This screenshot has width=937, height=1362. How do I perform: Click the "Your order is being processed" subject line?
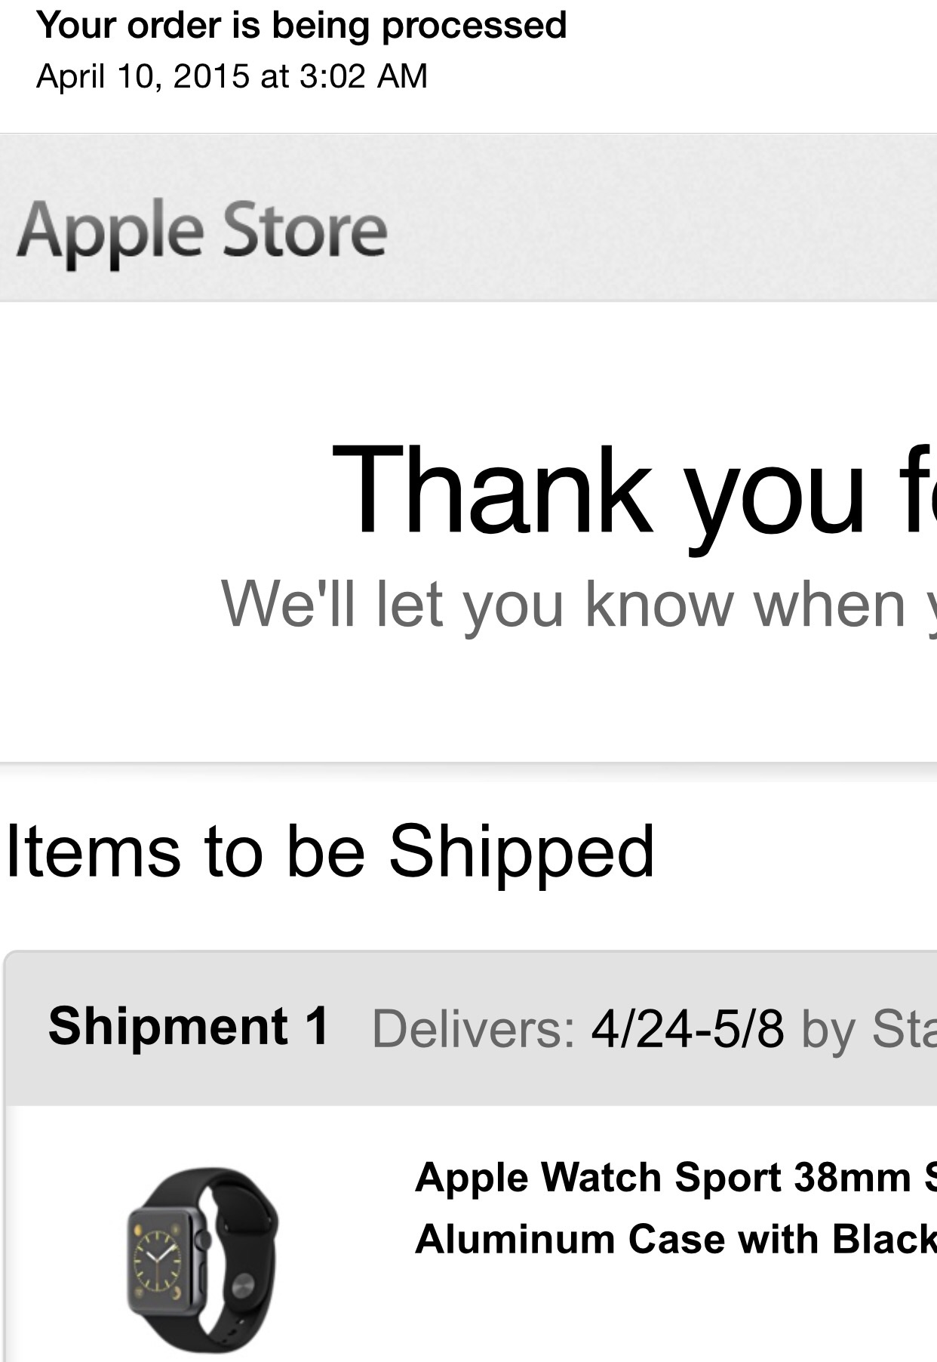[301, 26]
